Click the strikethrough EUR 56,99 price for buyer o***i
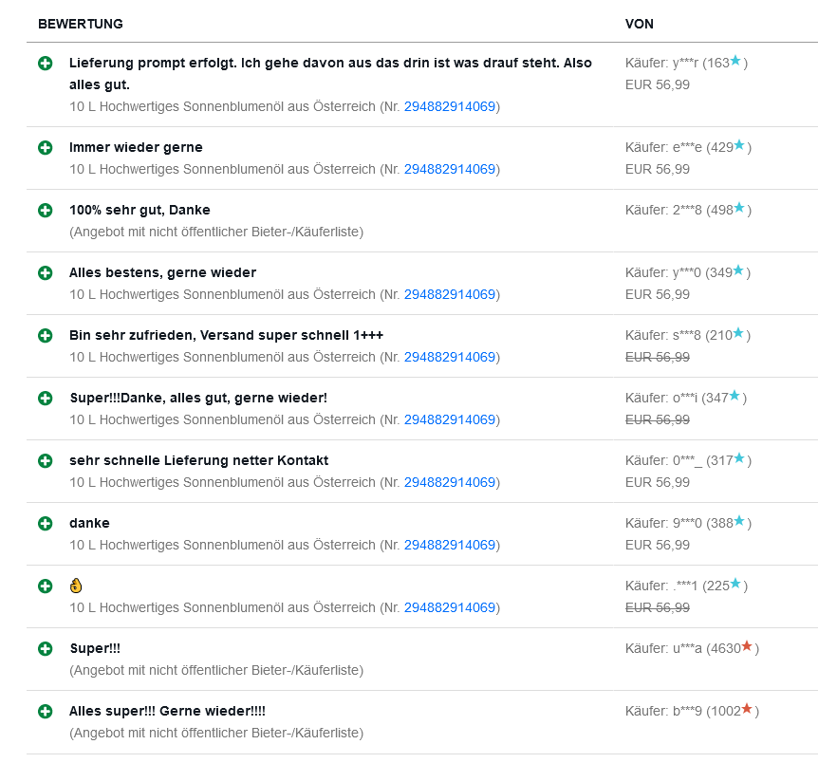The height and width of the screenshot is (763, 818). coord(658,419)
